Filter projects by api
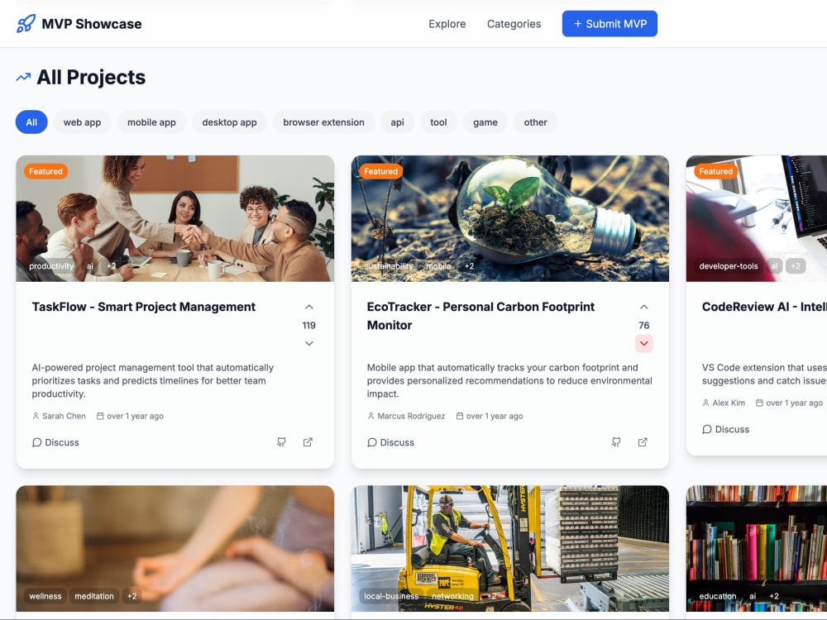 click(x=397, y=122)
